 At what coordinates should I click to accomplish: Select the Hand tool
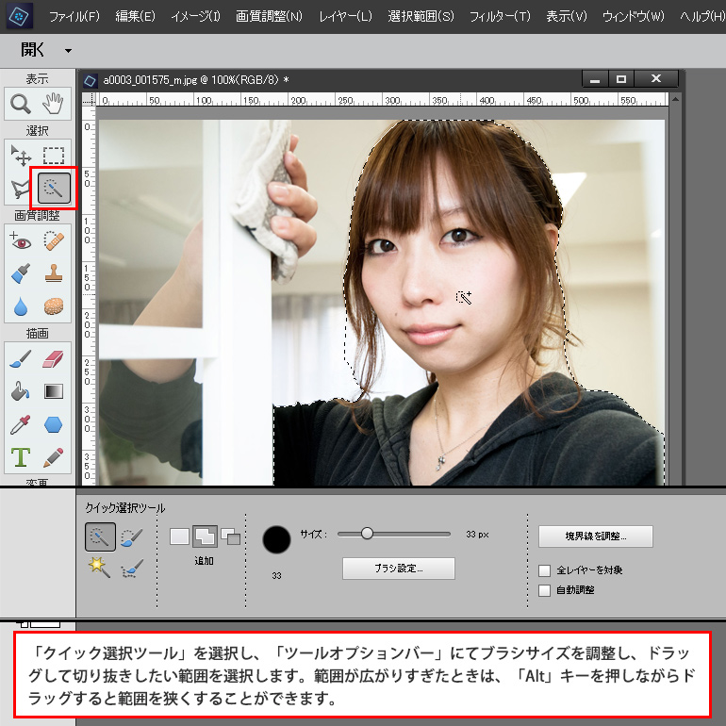click(54, 104)
